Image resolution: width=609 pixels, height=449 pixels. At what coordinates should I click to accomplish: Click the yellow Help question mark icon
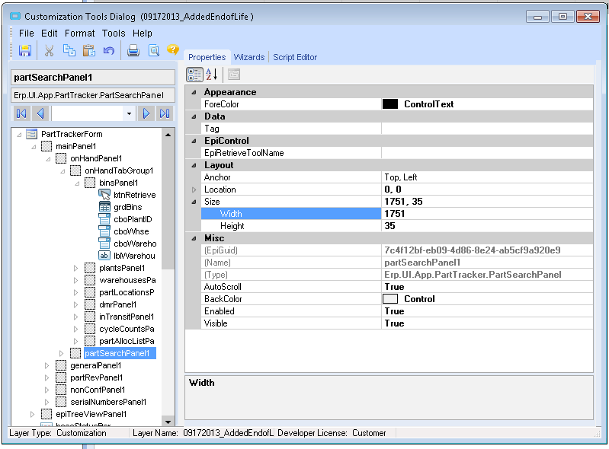[173, 49]
